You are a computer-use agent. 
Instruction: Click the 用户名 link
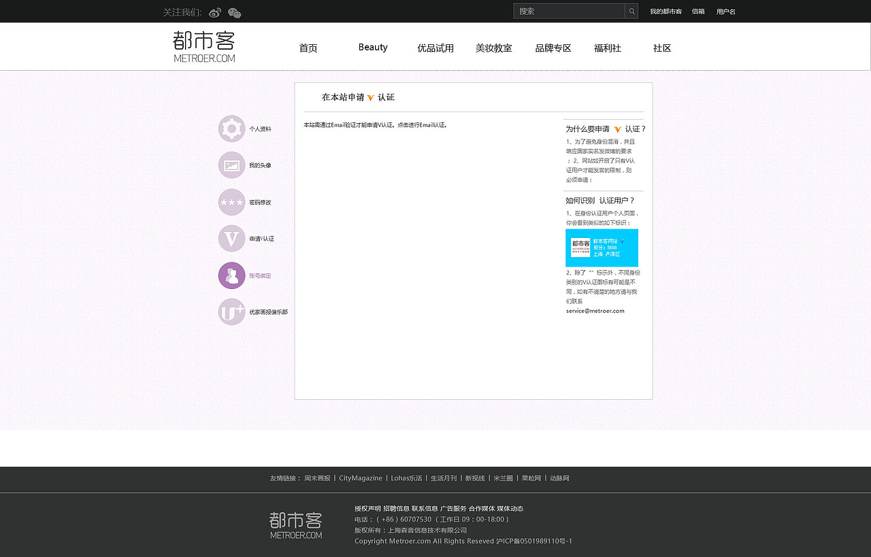pos(725,12)
